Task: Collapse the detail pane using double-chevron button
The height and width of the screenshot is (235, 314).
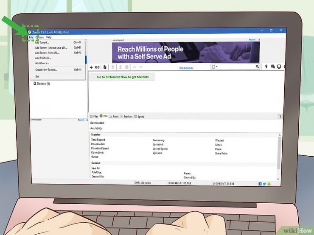Action: tap(280, 116)
